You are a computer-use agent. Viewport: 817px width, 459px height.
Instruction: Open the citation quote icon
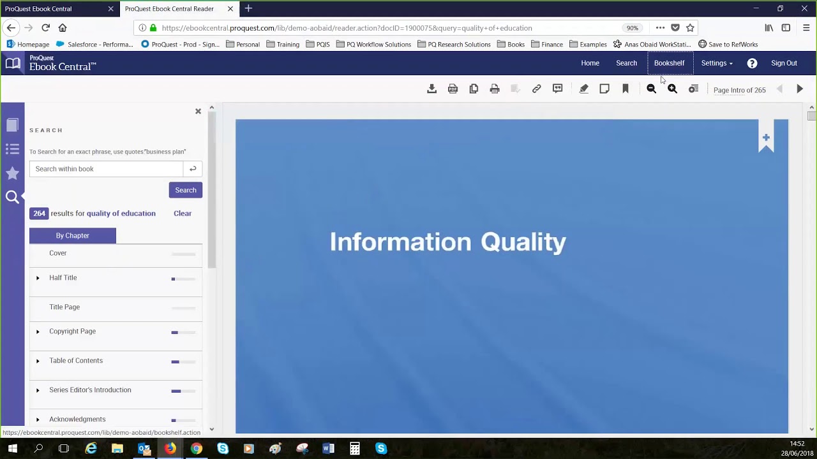558,89
